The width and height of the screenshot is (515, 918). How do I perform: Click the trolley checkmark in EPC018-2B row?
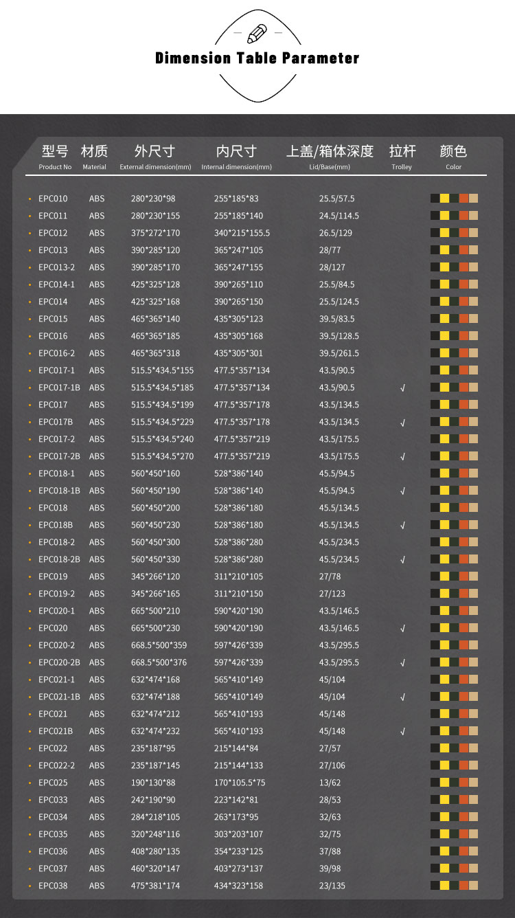pyautogui.click(x=403, y=559)
